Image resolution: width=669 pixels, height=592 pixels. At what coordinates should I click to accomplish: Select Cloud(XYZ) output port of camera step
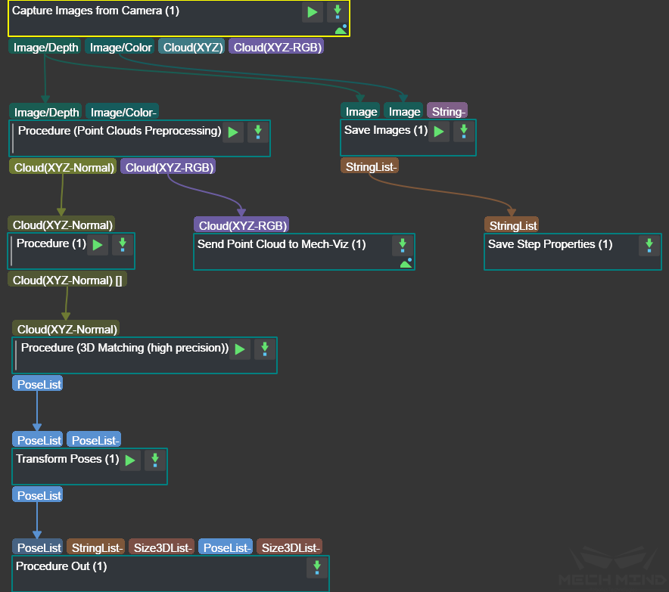[x=191, y=47]
